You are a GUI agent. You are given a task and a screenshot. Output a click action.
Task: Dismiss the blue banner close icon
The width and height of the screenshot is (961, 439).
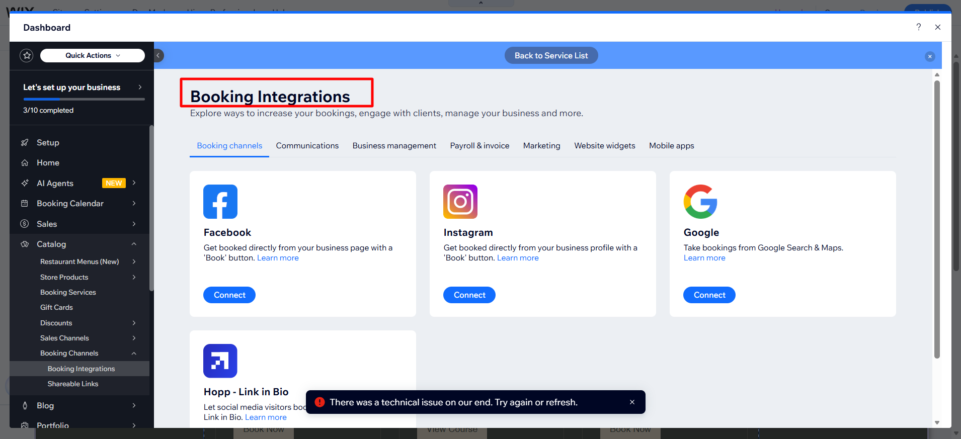pos(930,56)
